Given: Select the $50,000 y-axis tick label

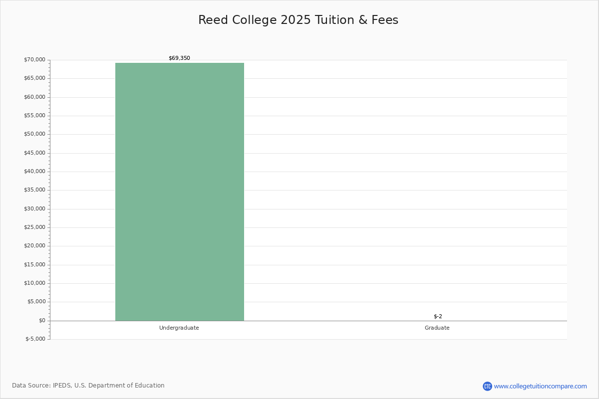Looking at the screenshot, I should (x=34, y=134).
